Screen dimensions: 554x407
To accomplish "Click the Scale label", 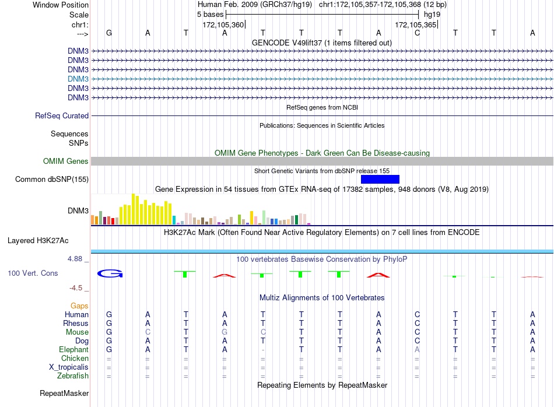I will (79, 15).
